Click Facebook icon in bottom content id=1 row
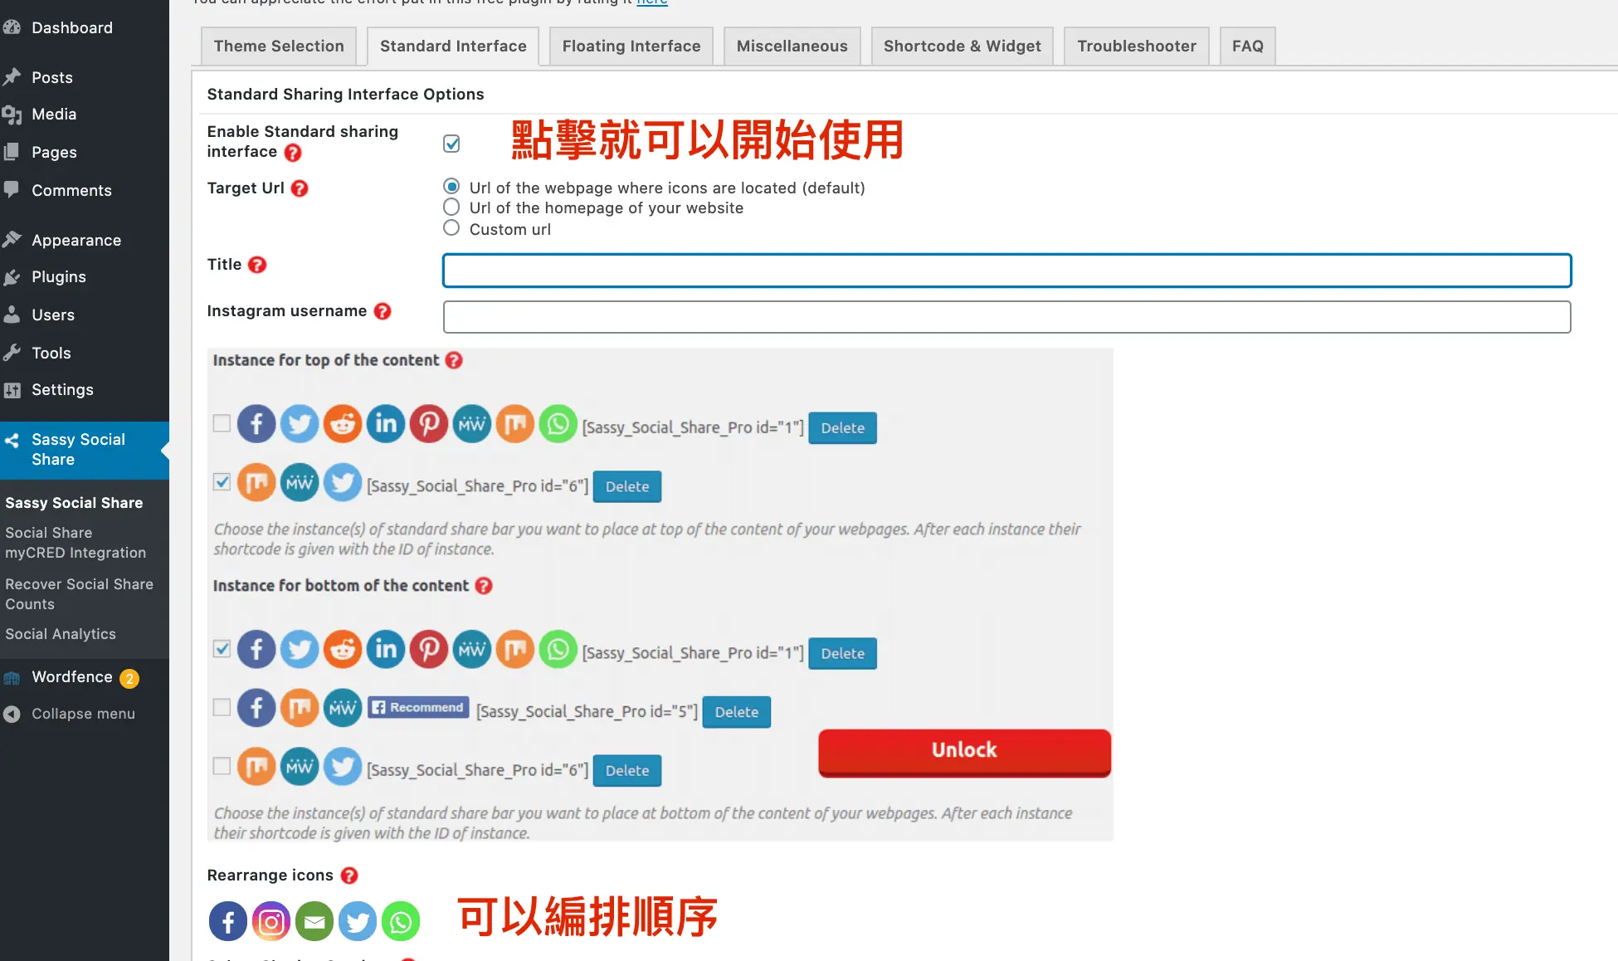This screenshot has height=961, width=1618. coord(256,649)
